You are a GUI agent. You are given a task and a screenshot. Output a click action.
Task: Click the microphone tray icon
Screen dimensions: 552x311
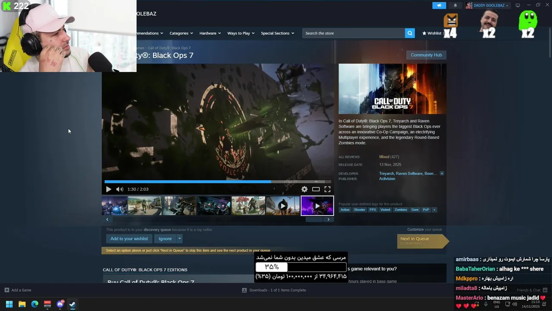point(486,304)
